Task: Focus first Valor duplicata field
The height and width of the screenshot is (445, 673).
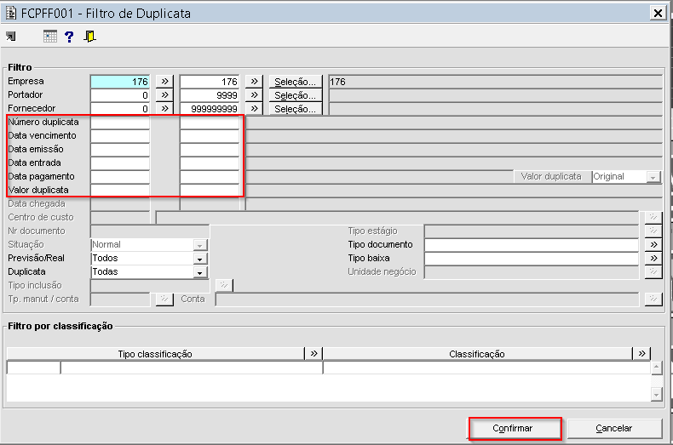Action: click(120, 190)
